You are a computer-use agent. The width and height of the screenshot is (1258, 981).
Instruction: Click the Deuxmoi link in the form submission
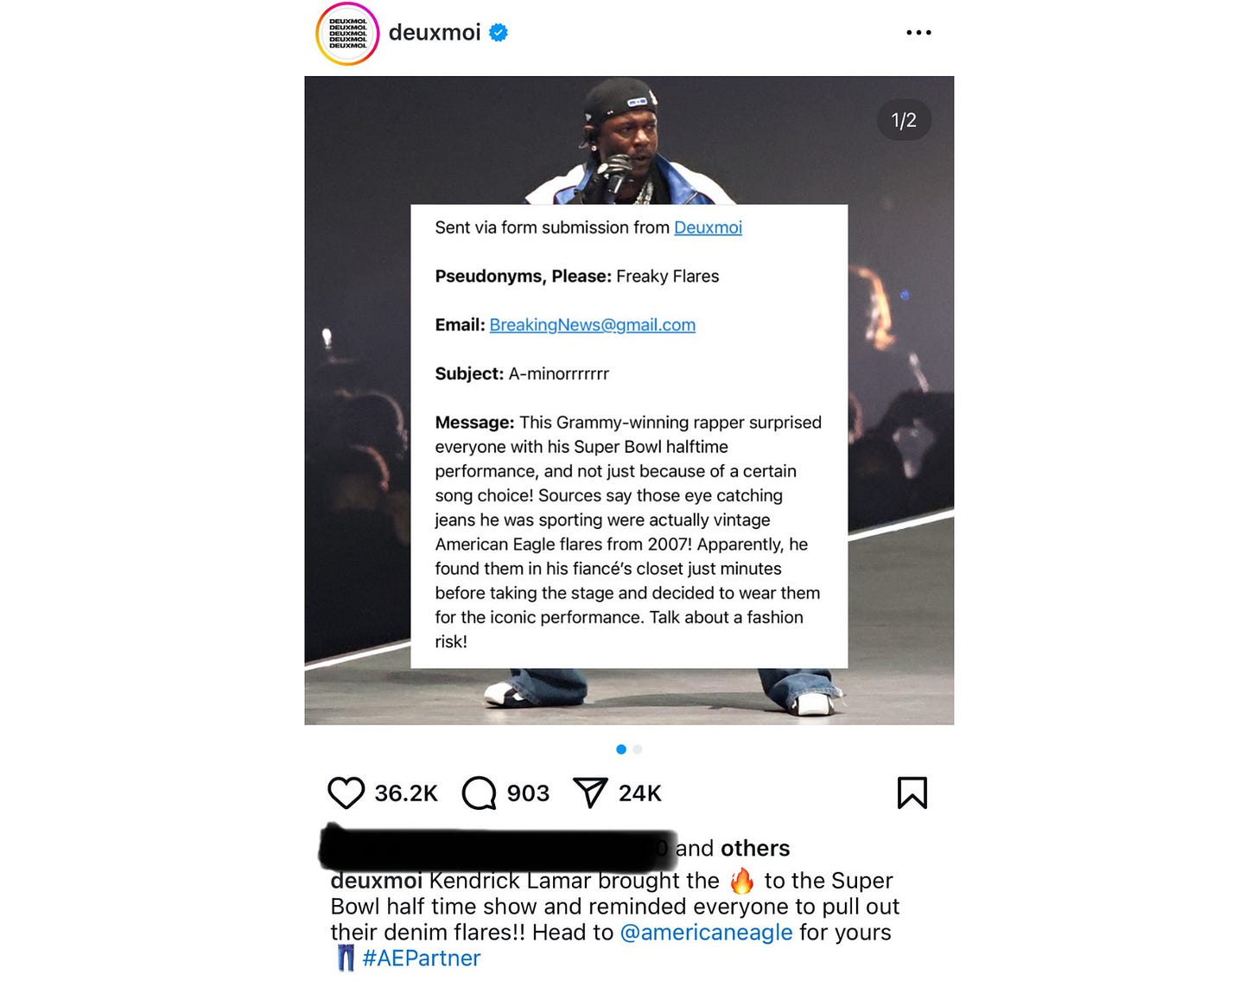pyautogui.click(x=708, y=227)
